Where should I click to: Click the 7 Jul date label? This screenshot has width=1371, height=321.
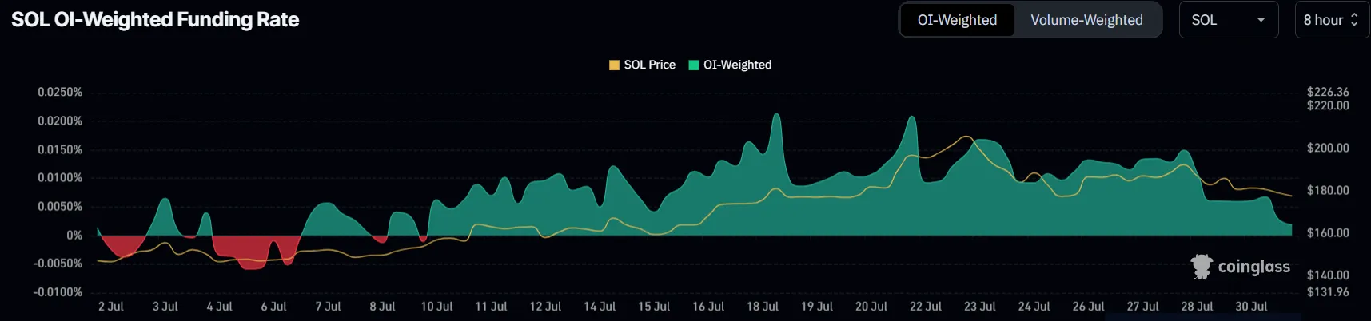[328, 307]
